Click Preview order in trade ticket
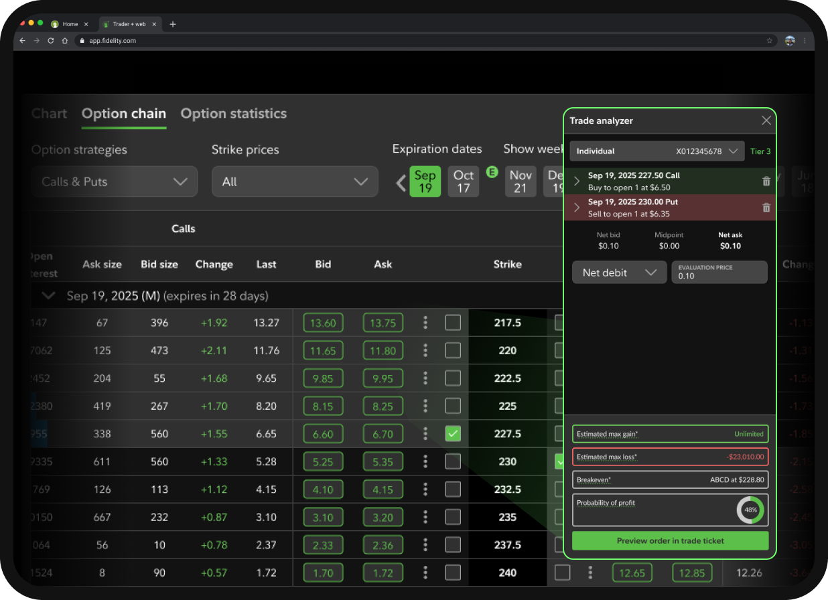828x600 pixels. (x=670, y=540)
